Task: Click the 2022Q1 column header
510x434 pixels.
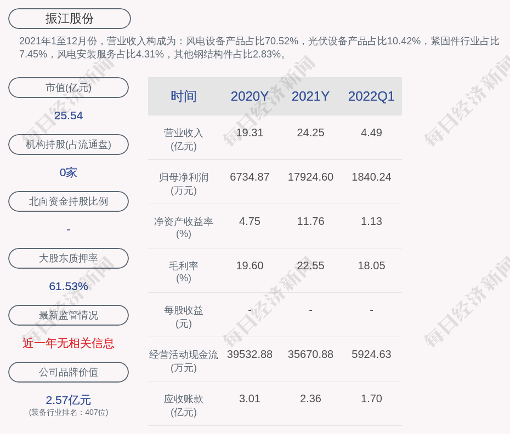Action: (371, 96)
